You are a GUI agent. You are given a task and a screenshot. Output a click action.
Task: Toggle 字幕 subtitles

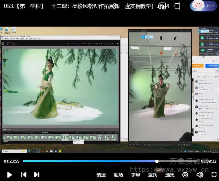point(135,175)
